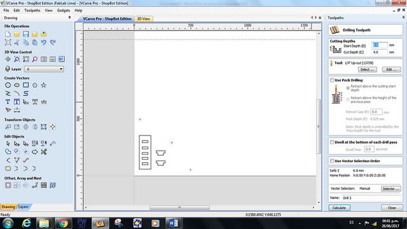The height and width of the screenshot is (229, 407).
Task: Draw a rectangle with the rectangle tool
Action: (x=25, y=85)
